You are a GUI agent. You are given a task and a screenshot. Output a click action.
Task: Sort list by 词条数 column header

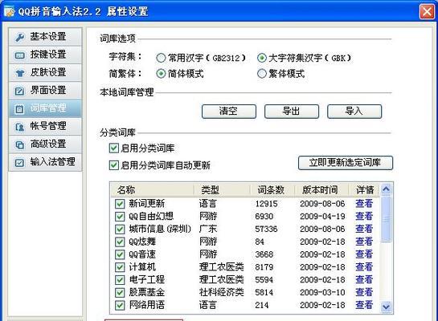tap(272, 190)
